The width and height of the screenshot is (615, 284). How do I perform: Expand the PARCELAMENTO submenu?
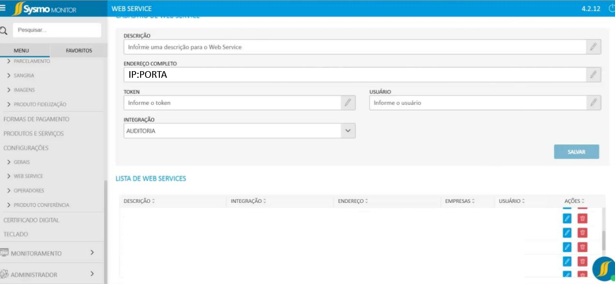28,61
